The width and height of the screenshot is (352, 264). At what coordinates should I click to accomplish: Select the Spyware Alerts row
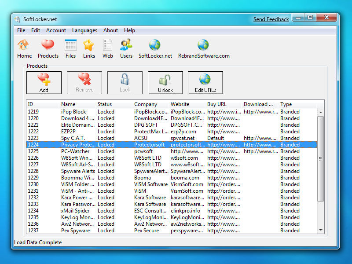pyautogui.click(x=172, y=171)
